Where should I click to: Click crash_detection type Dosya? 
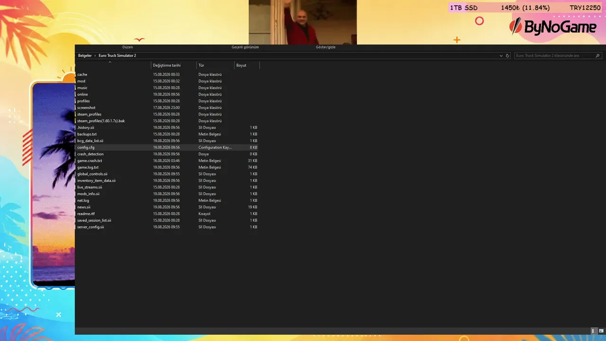[x=204, y=154]
